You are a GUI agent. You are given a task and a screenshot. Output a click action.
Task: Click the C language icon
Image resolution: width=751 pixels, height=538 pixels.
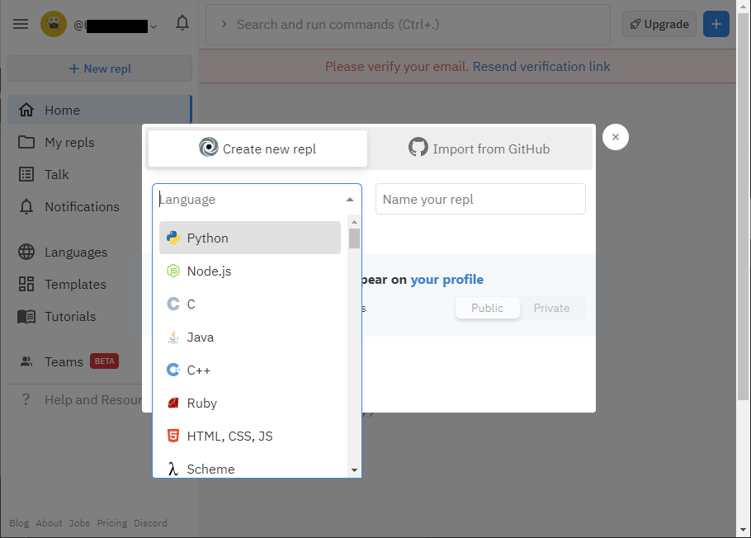[x=173, y=304]
